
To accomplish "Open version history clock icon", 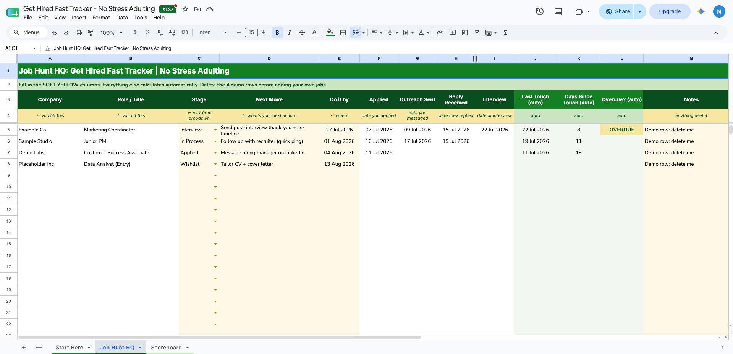I will pyautogui.click(x=540, y=11).
